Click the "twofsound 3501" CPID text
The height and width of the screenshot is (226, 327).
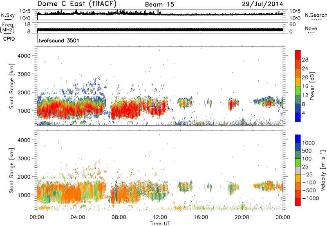(59, 40)
